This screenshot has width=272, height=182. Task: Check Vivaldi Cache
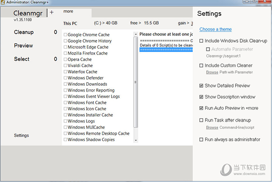(65, 65)
